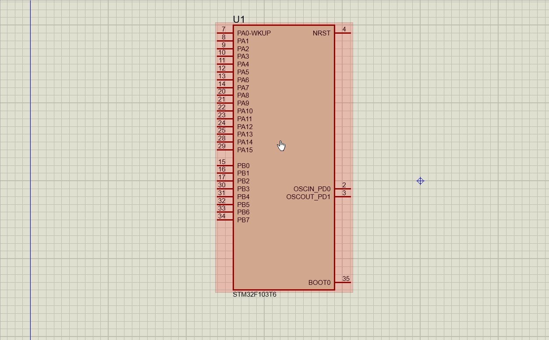Image resolution: width=549 pixels, height=340 pixels.
Task: Click the PA5 pin label
Action: [243, 72]
